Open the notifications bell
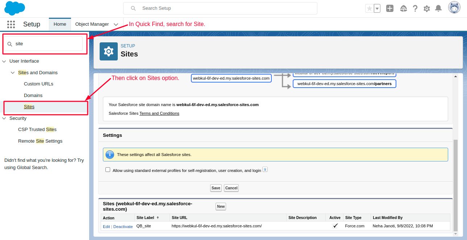 [438, 8]
